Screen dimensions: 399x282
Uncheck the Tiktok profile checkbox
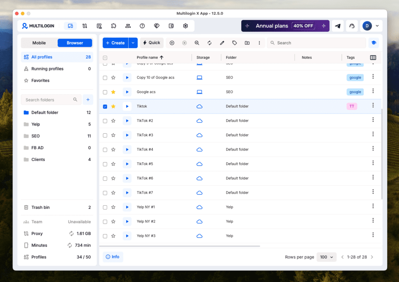(105, 107)
